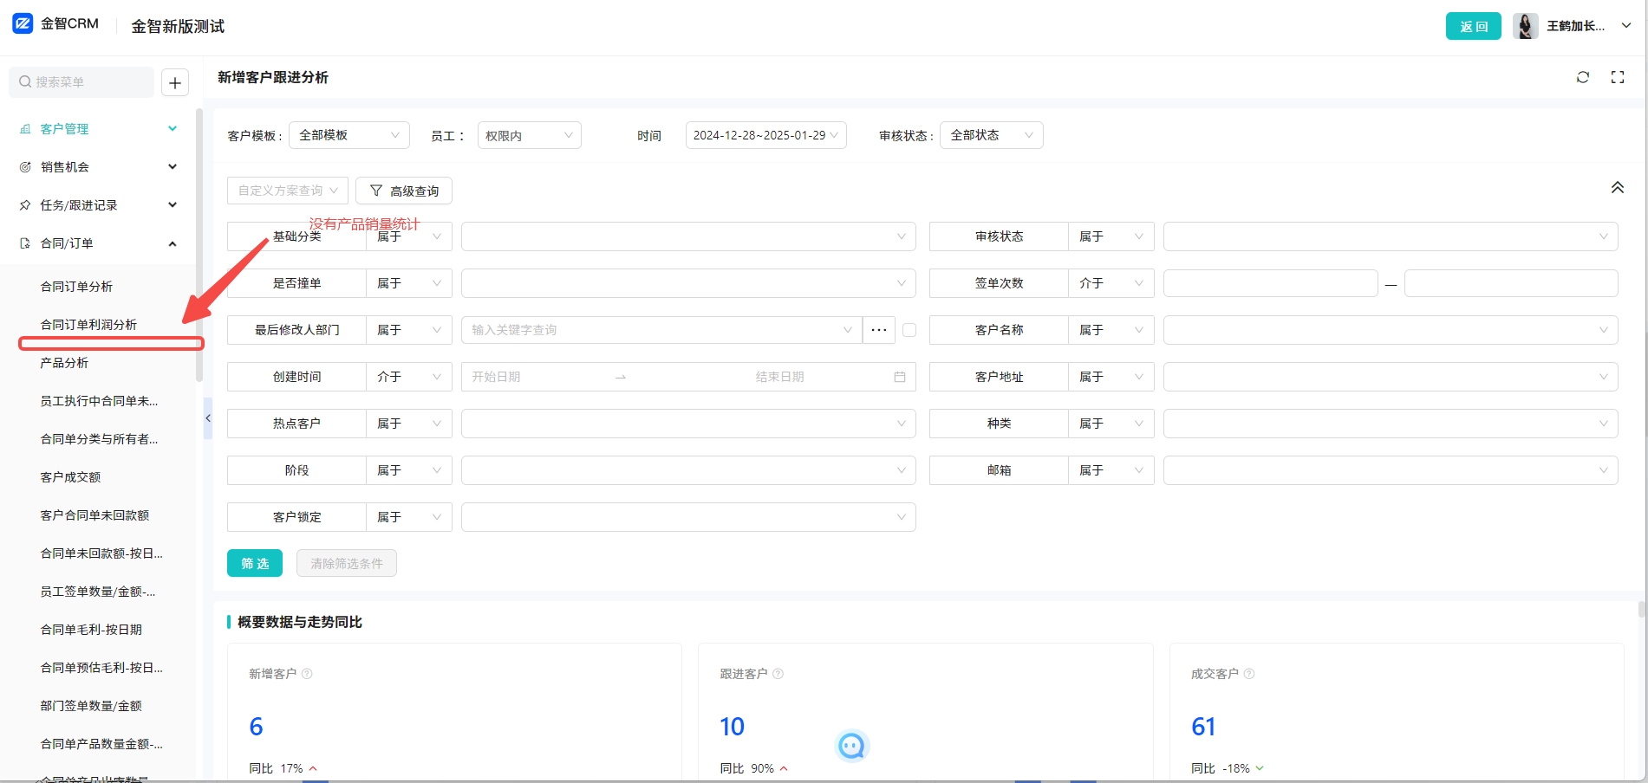Select 合同订单分析 menu item
The height and width of the screenshot is (783, 1648).
[76, 287]
